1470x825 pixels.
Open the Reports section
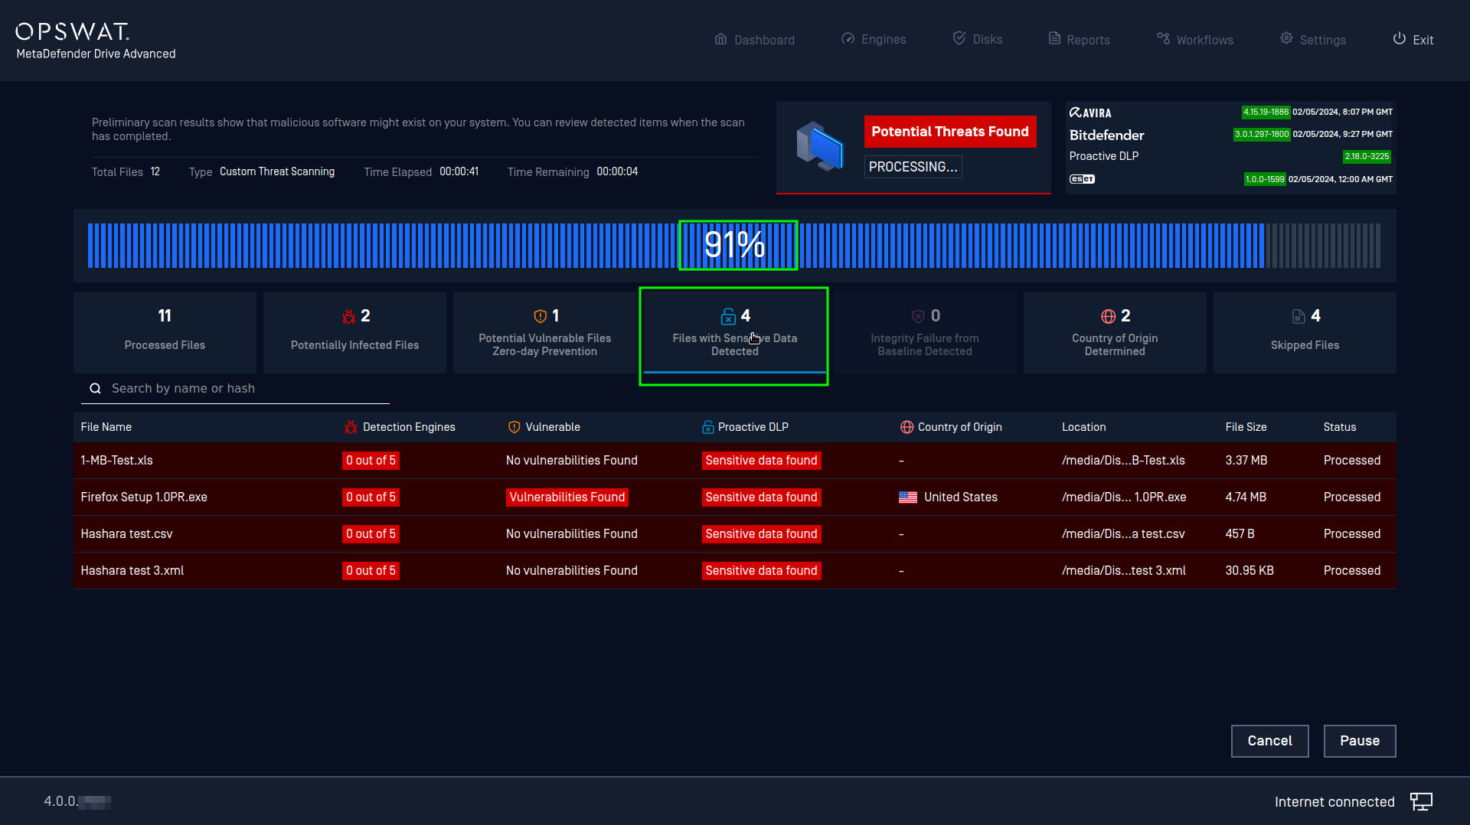[x=1079, y=40]
